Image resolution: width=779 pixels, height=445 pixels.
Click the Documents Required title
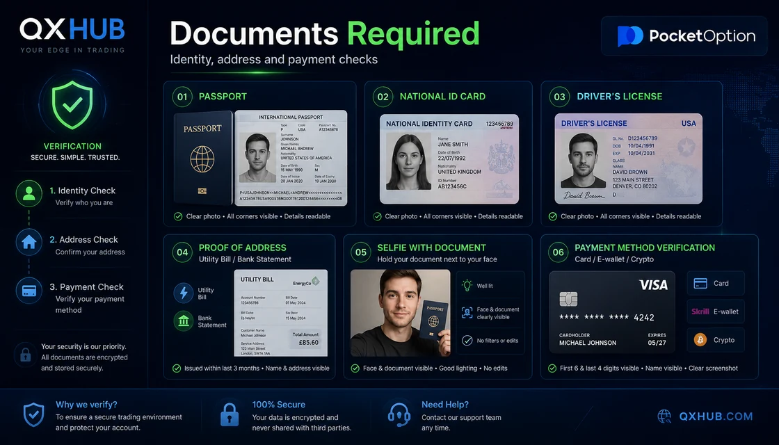coord(325,34)
